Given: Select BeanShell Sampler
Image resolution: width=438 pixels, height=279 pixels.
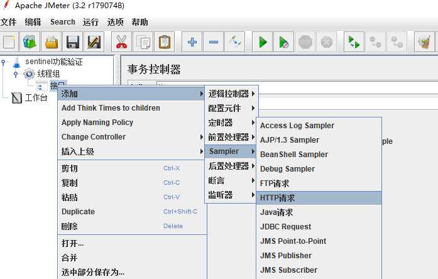Looking at the screenshot, I should (319, 155).
